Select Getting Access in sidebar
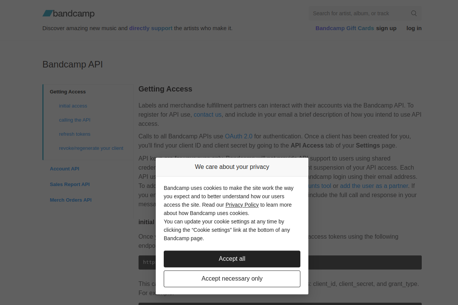This screenshot has width=458, height=305. click(x=68, y=92)
